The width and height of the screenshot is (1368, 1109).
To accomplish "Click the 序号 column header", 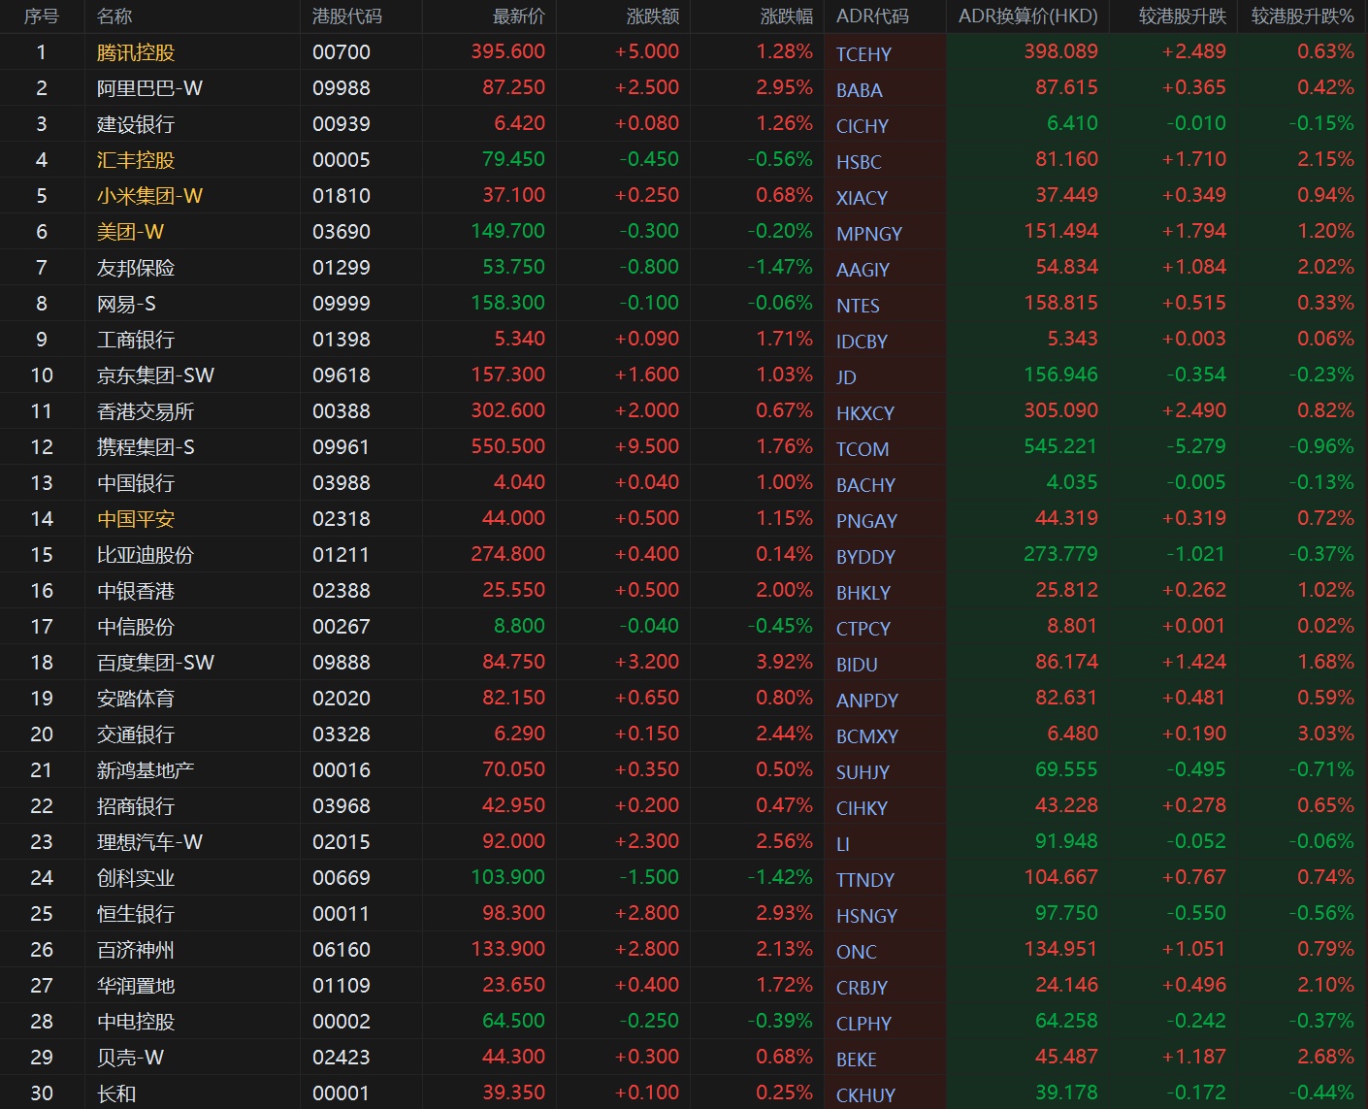I will (41, 16).
